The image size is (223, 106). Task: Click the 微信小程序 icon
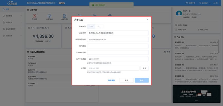176,30
